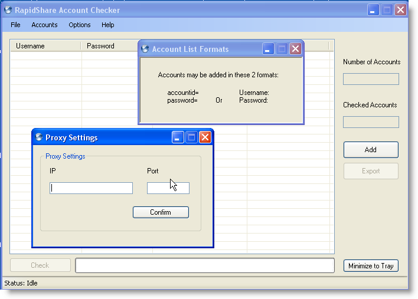Click the 'Username:' format text
The height and width of the screenshot is (299, 418).
(x=254, y=93)
